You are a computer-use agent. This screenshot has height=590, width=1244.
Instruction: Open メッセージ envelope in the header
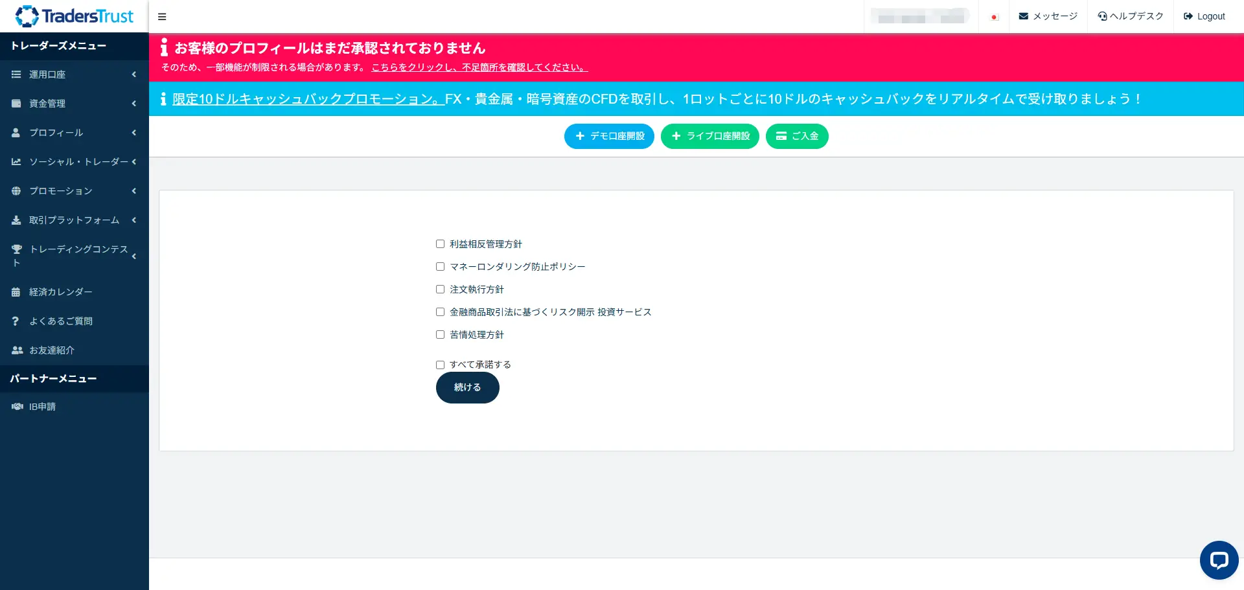coord(1048,16)
